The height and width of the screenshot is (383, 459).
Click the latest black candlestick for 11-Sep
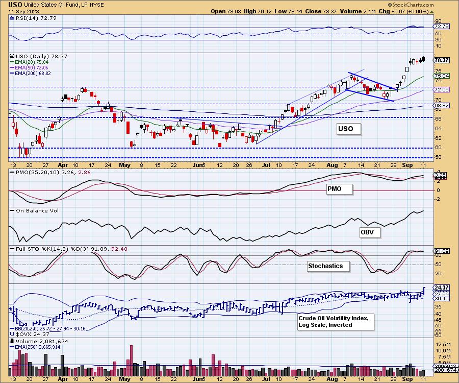point(423,59)
